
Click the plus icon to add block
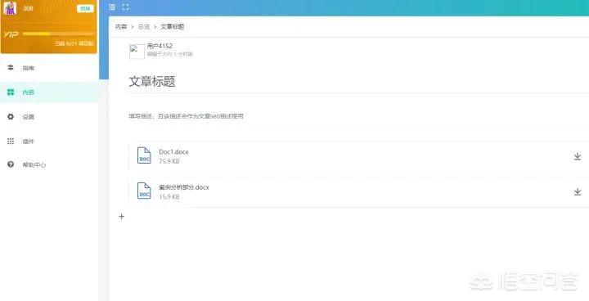tap(121, 217)
